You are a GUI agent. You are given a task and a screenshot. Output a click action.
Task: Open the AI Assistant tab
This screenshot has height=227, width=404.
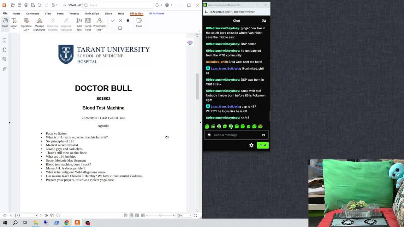[157, 14]
